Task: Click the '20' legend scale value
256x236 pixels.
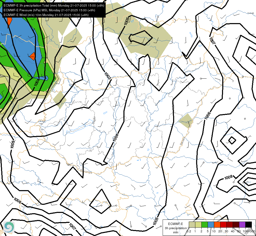Action: tap(220, 231)
